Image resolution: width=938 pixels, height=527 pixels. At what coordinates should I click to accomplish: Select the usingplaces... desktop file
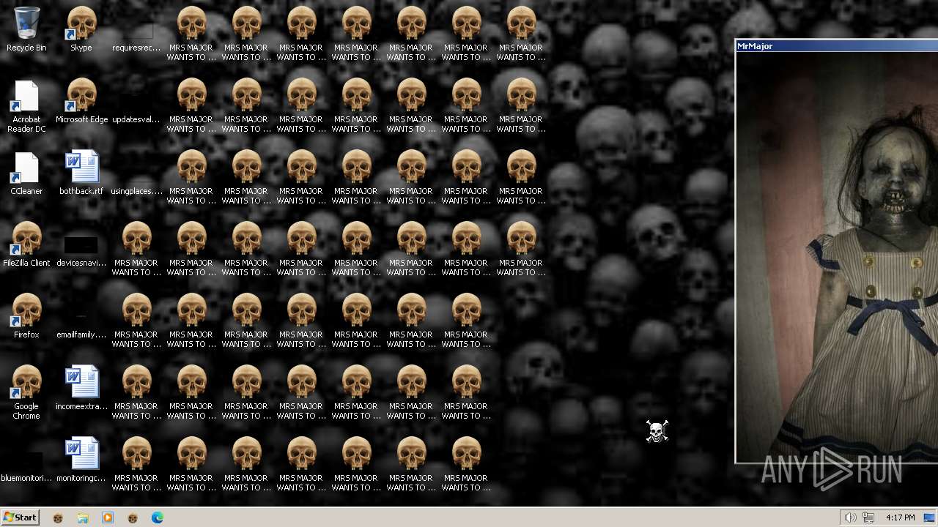pyautogui.click(x=136, y=173)
